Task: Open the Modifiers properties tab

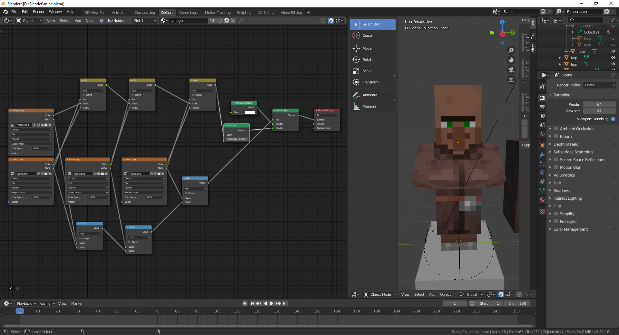Action: [542, 155]
